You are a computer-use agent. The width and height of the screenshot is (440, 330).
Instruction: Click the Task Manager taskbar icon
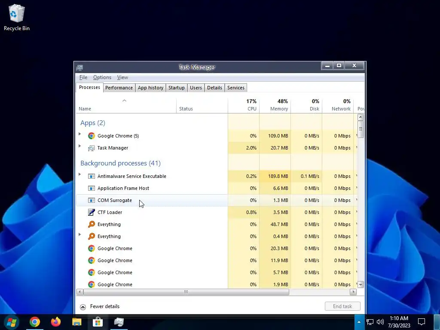click(x=119, y=322)
